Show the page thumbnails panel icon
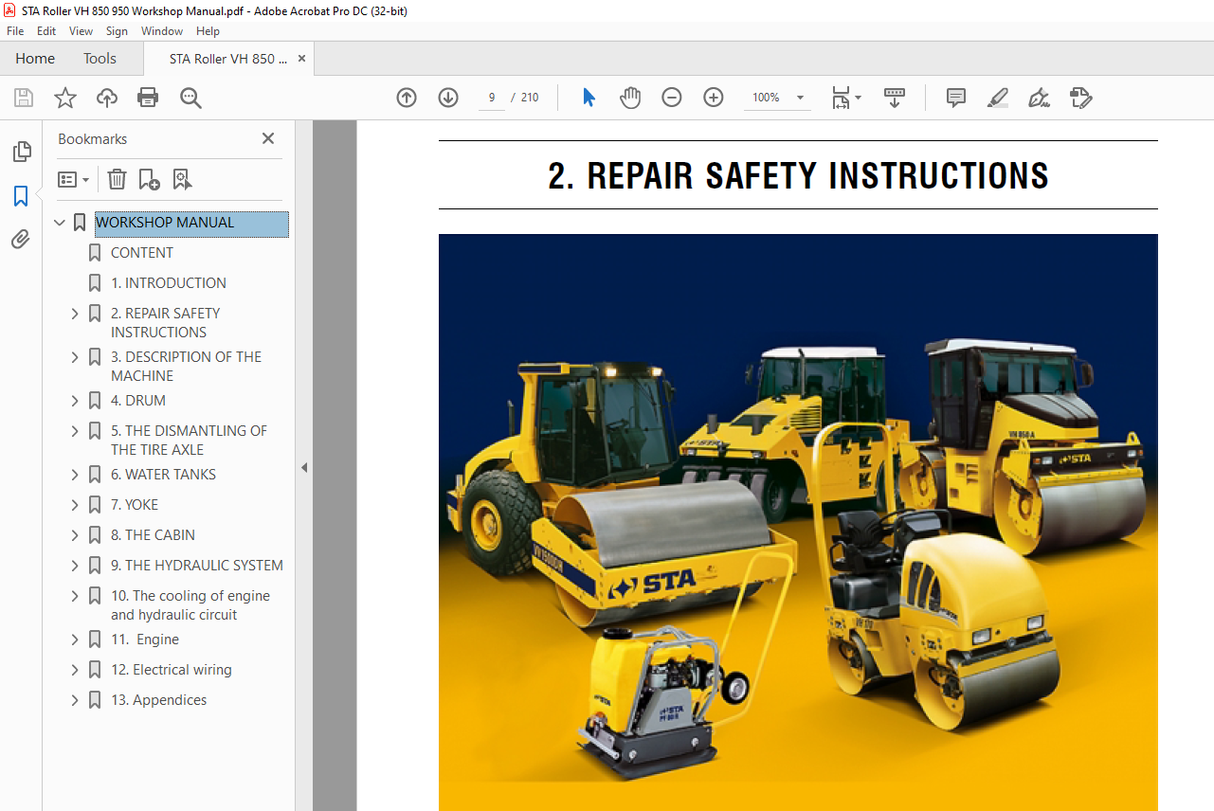Screen dimensions: 1214x811 [21, 152]
